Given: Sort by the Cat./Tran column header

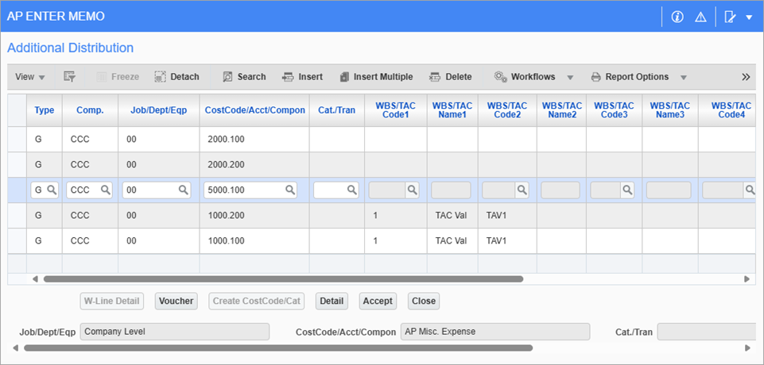Looking at the screenshot, I should (x=337, y=110).
